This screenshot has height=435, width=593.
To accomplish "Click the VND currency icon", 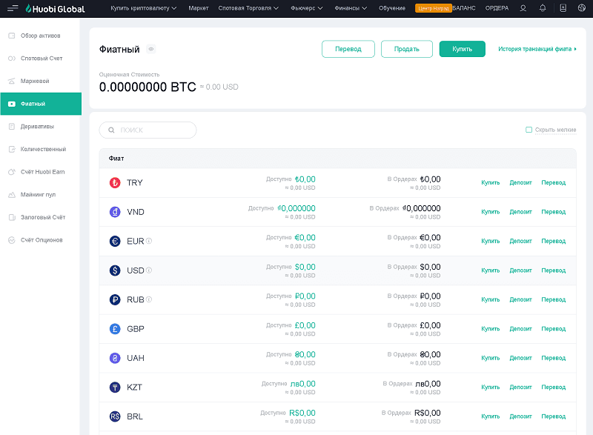I will pos(115,212).
